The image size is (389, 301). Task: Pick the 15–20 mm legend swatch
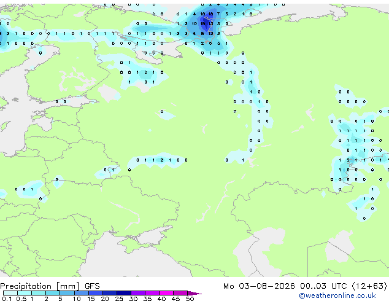click(x=95, y=293)
